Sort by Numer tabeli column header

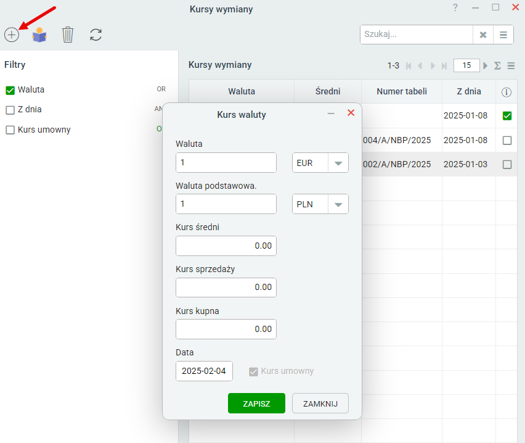click(402, 91)
